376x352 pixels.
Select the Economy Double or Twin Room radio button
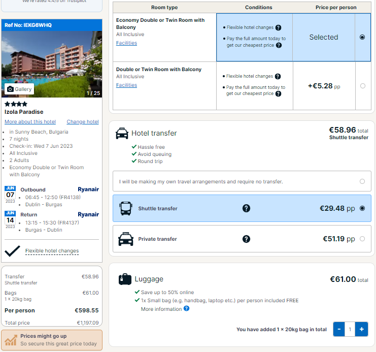362,37
